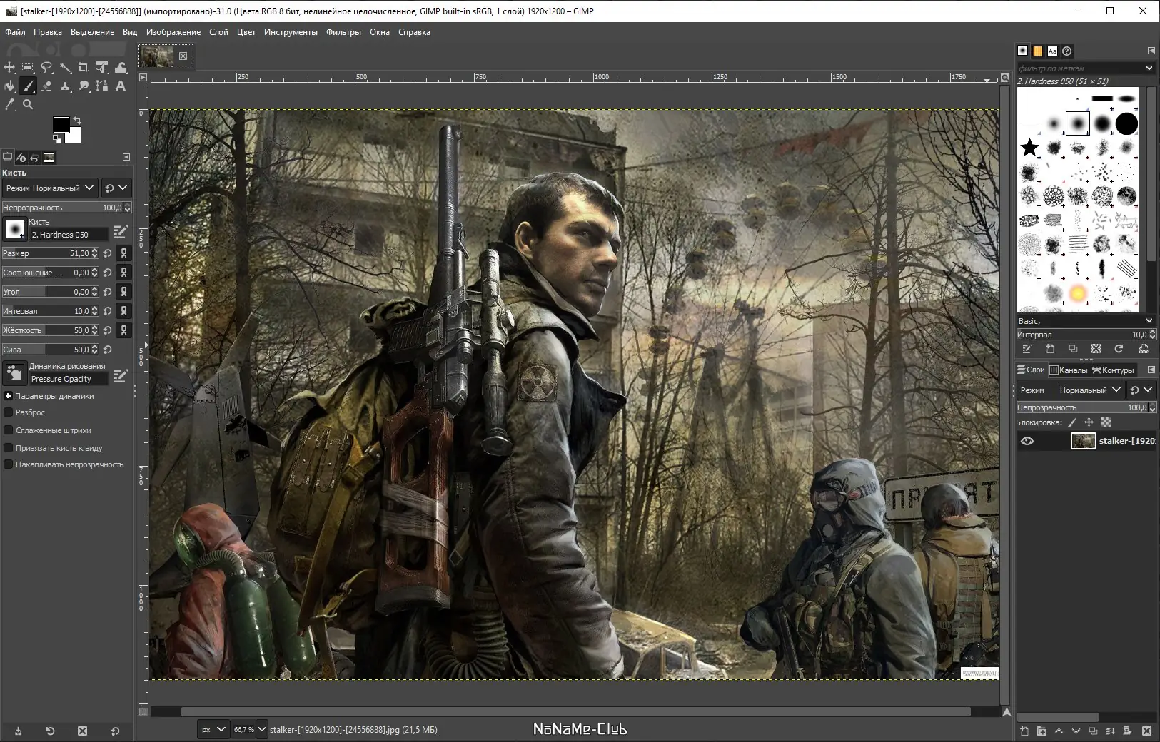Click the black foreground color swatch

(61, 126)
